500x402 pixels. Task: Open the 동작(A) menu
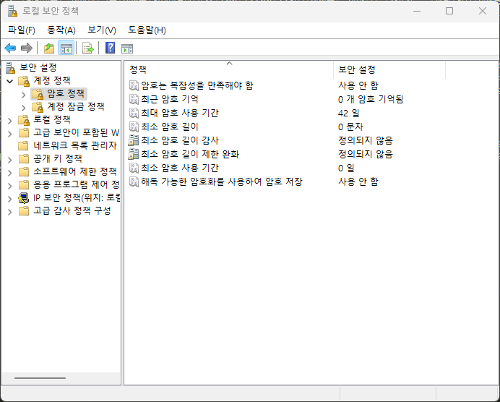61,30
